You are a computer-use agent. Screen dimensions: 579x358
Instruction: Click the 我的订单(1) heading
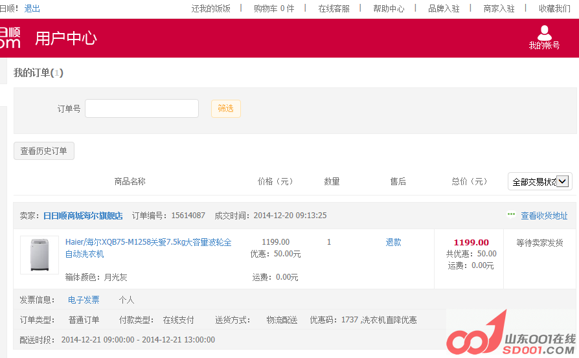click(x=38, y=73)
